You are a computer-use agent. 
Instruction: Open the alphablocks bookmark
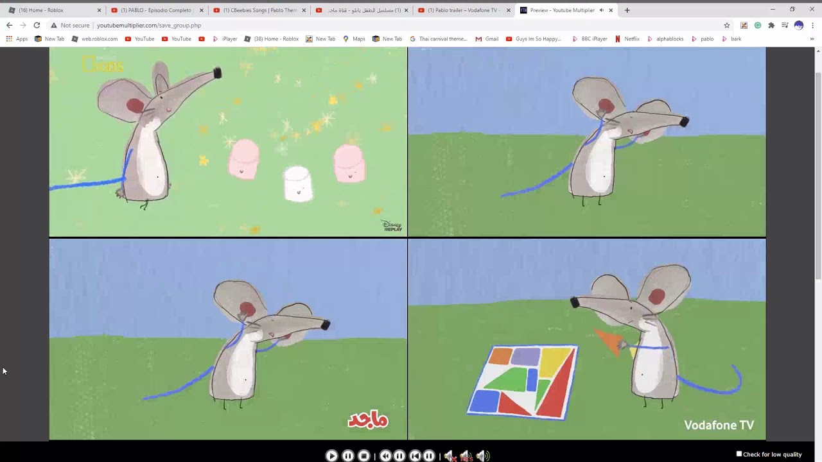665,39
